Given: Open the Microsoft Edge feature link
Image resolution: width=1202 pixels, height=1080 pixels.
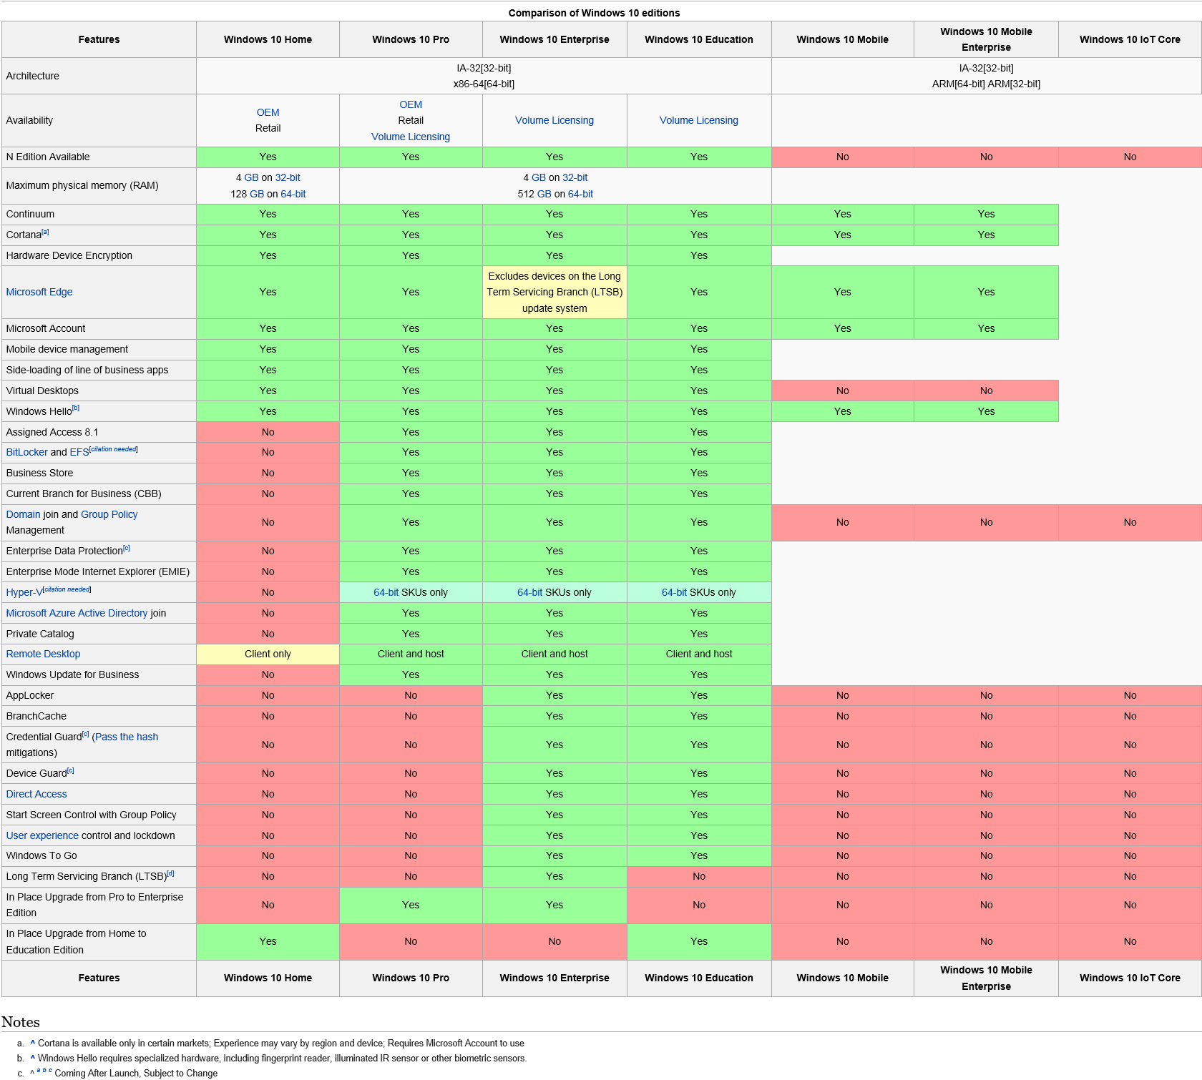Looking at the screenshot, I should 39,292.
